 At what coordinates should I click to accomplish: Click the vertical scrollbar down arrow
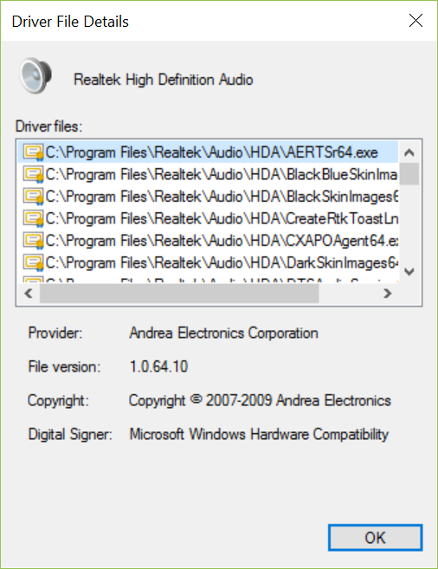coord(409,271)
